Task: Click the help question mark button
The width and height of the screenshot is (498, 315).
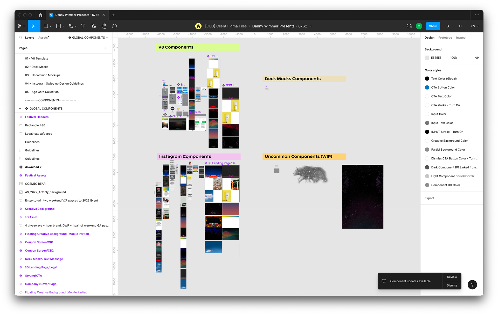Action: tap(472, 285)
